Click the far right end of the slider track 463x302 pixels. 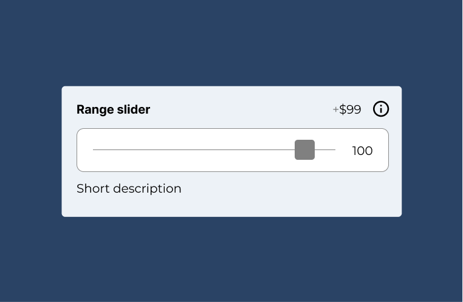(x=334, y=149)
